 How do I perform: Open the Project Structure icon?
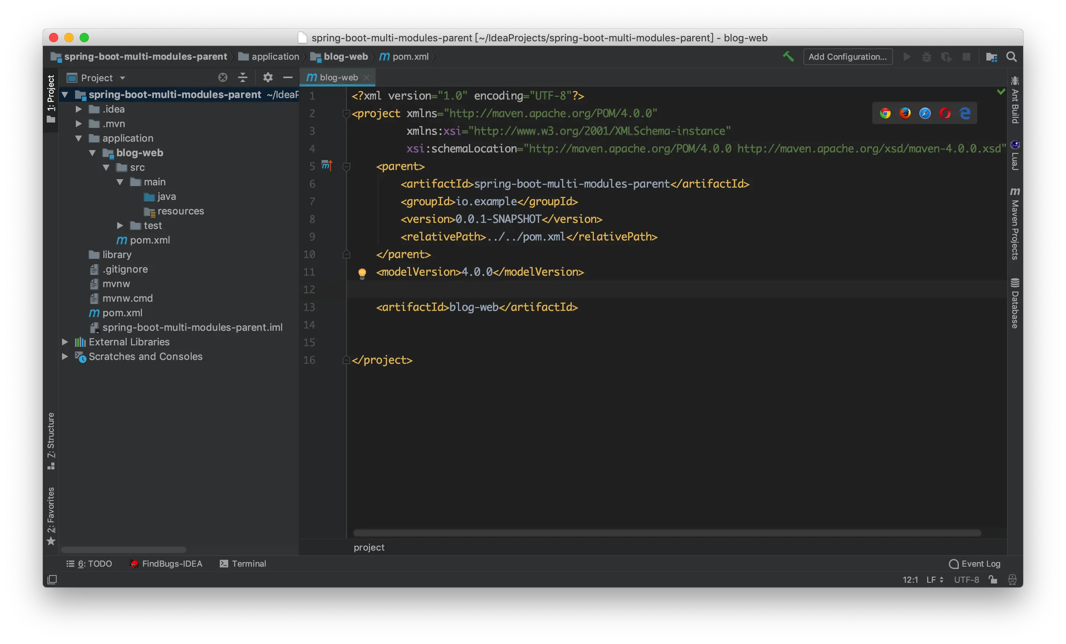pyautogui.click(x=992, y=57)
